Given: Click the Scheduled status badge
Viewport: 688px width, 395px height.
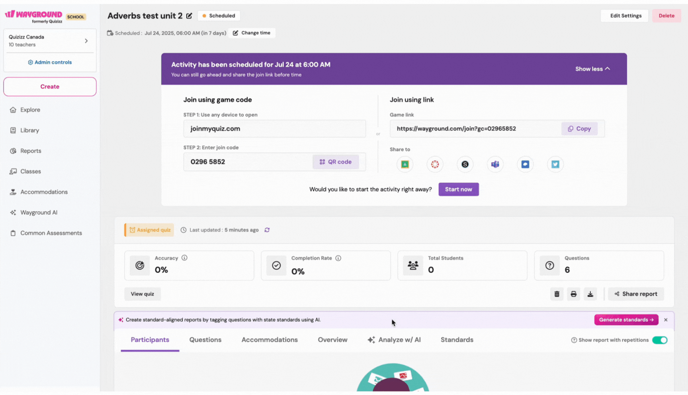Looking at the screenshot, I should click(x=219, y=16).
